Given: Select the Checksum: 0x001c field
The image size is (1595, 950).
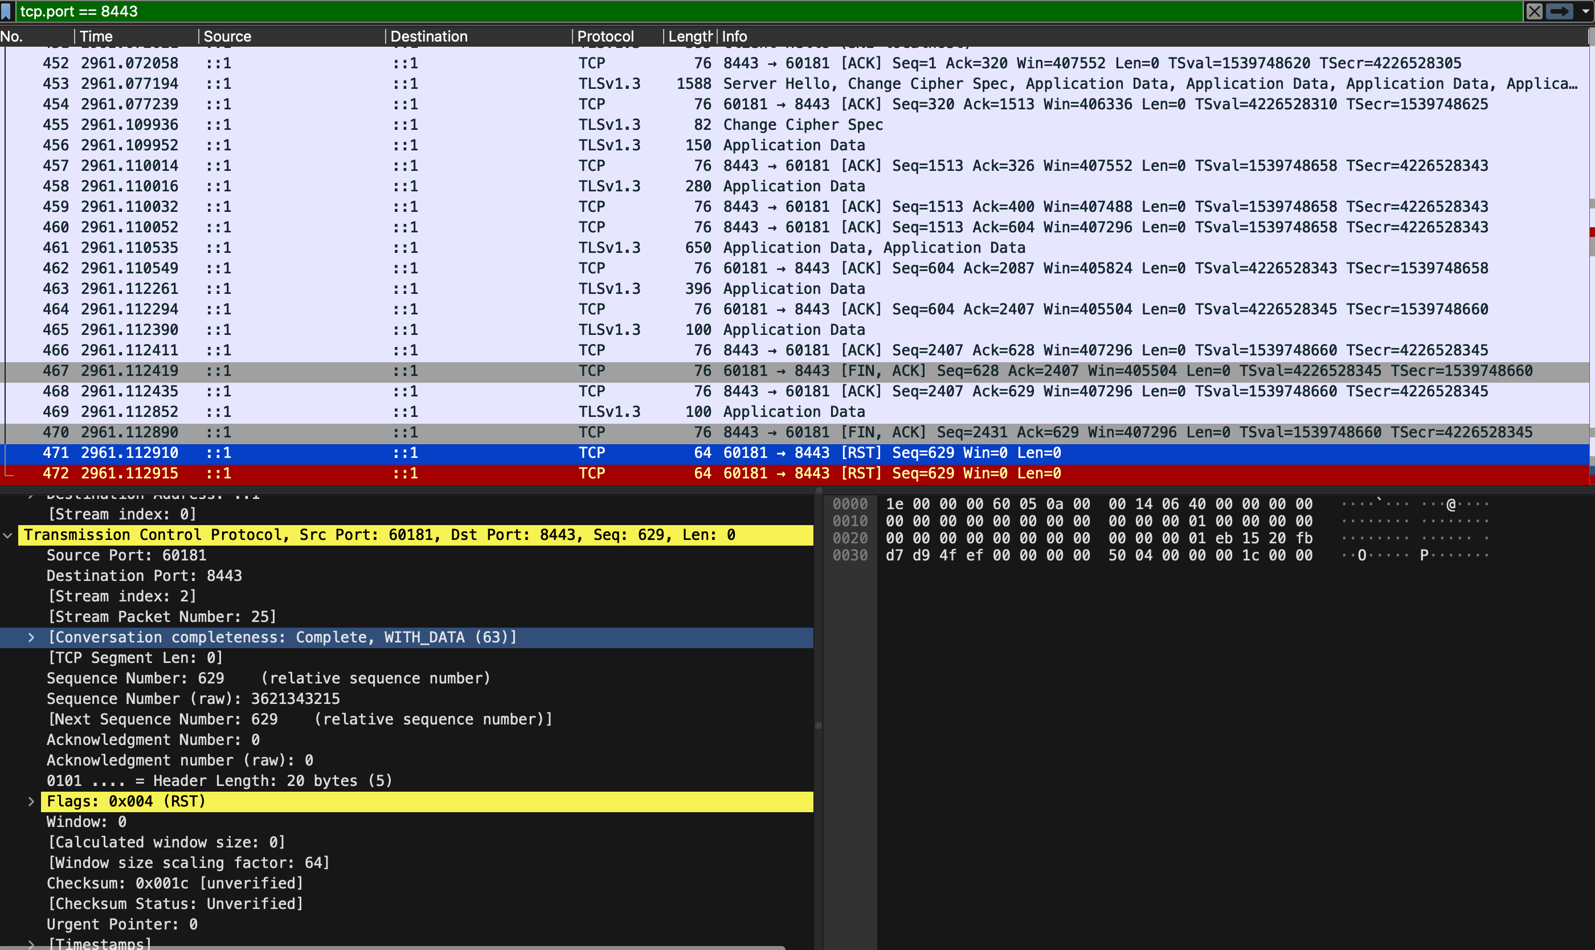Looking at the screenshot, I should point(174,883).
